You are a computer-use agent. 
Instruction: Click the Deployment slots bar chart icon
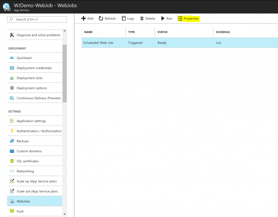(12, 78)
